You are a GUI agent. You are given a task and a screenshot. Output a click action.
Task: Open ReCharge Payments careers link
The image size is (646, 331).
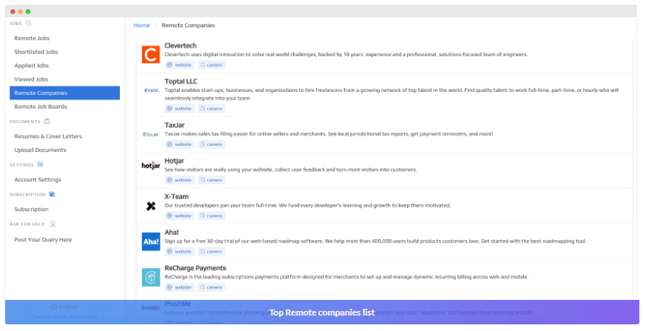[212, 287]
